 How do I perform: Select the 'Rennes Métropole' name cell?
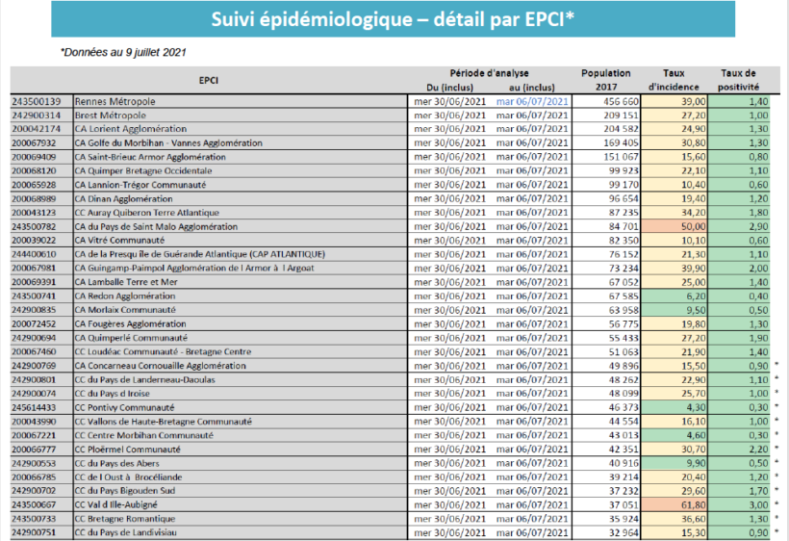[x=115, y=101]
